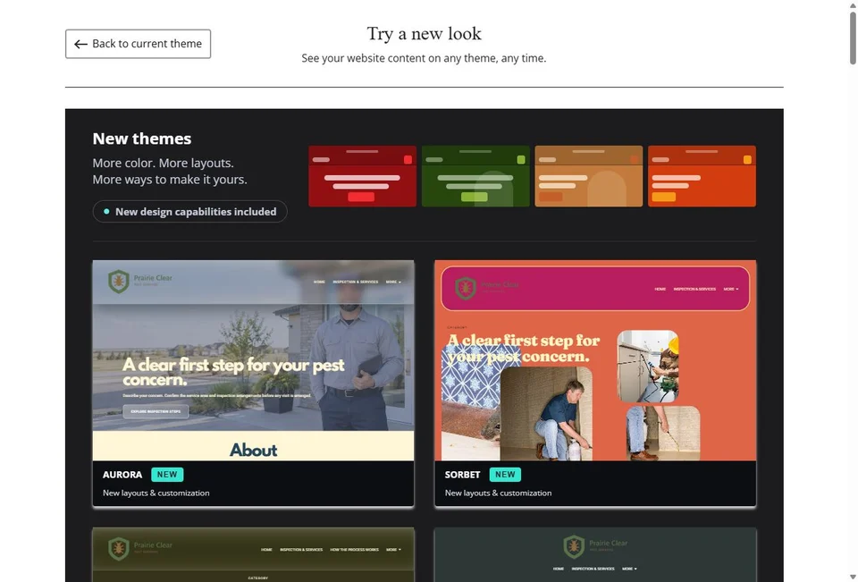Screen dimensions: 858x582
Task: Click the NEW badge beside Sorbet
Action: click(x=505, y=475)
